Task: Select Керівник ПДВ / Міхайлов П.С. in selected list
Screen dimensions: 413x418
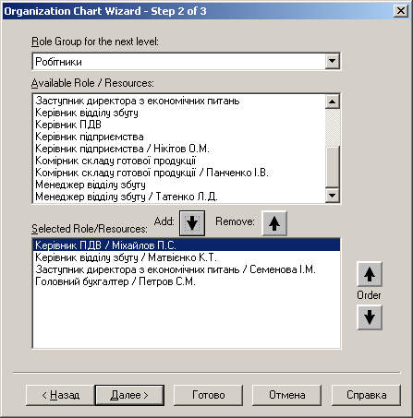Action: click(187, 245)
